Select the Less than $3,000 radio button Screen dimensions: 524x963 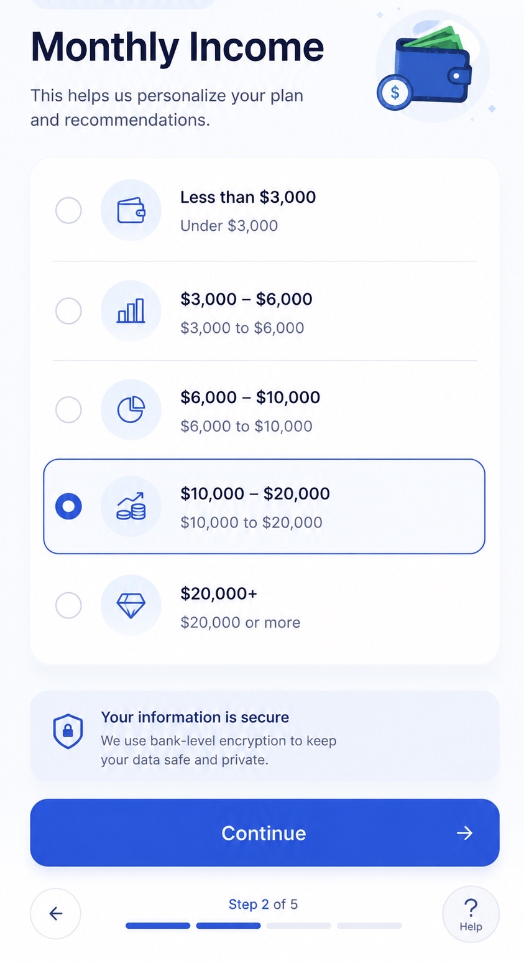tap(68, 210)
